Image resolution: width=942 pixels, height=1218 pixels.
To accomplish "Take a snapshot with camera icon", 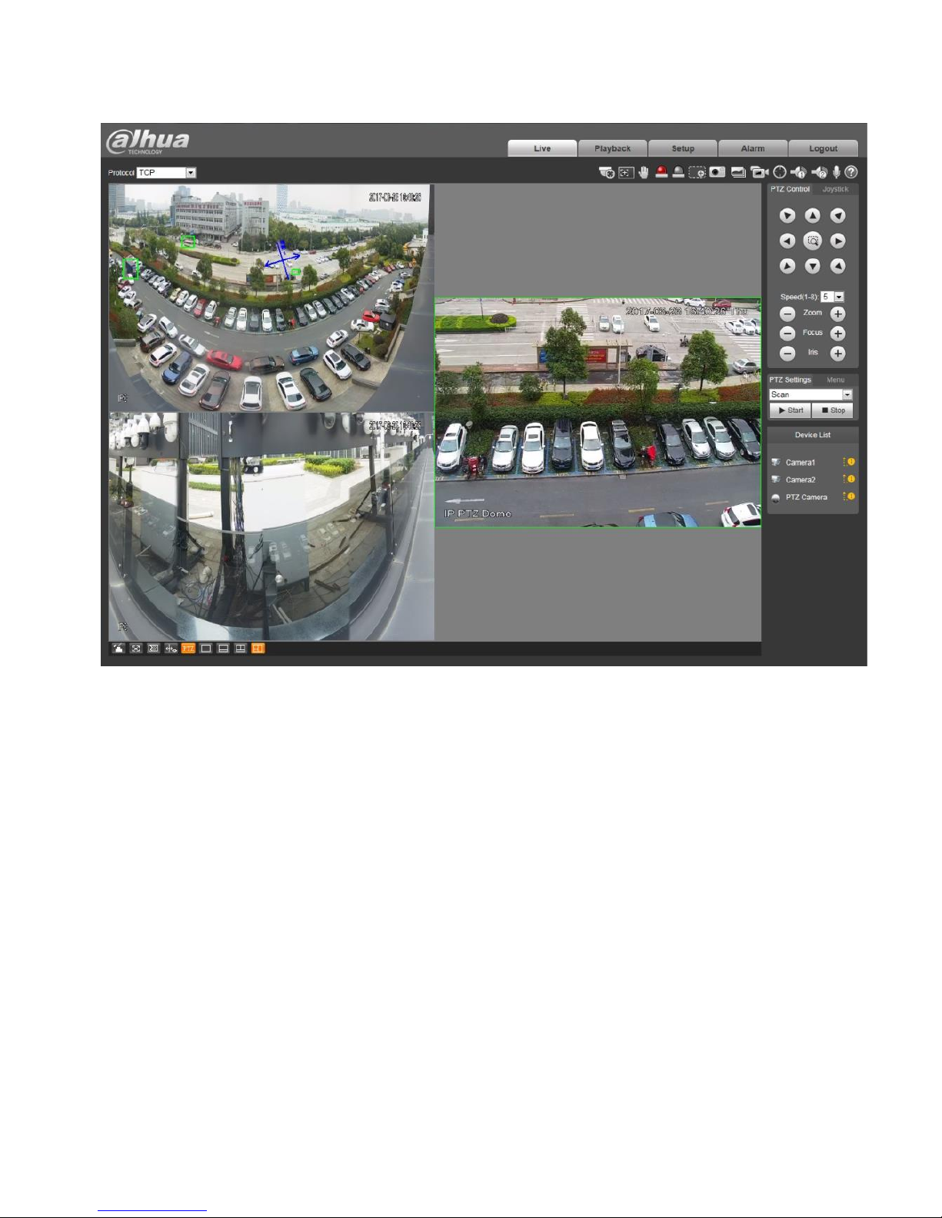I will pyautogui.click(x=717, y=173).
